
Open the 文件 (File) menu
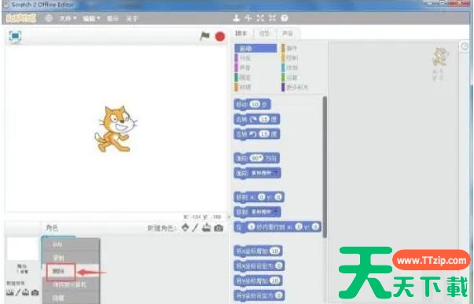click(68, 18)
